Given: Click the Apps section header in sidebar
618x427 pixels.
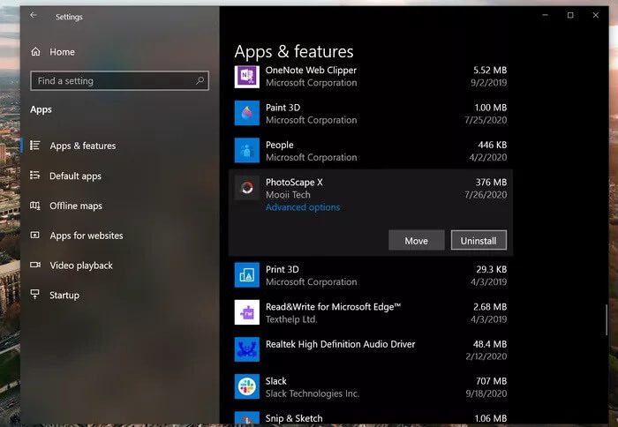Looking at the screenshot, I should pos(41,109).
